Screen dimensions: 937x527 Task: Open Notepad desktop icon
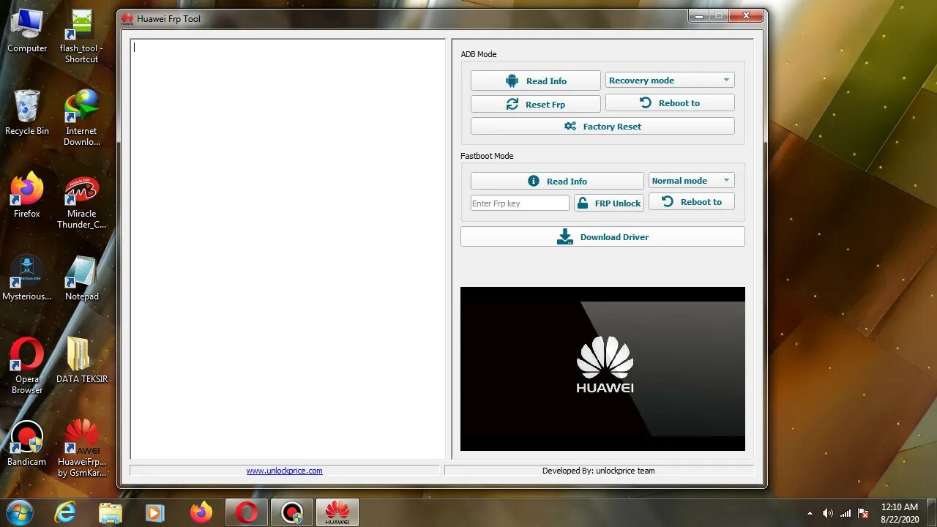coord(81,278)
